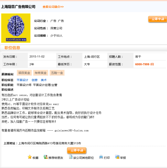Click the 公司行业 label
The width and height of the screenshot is (167, 168).
(41, 21)
